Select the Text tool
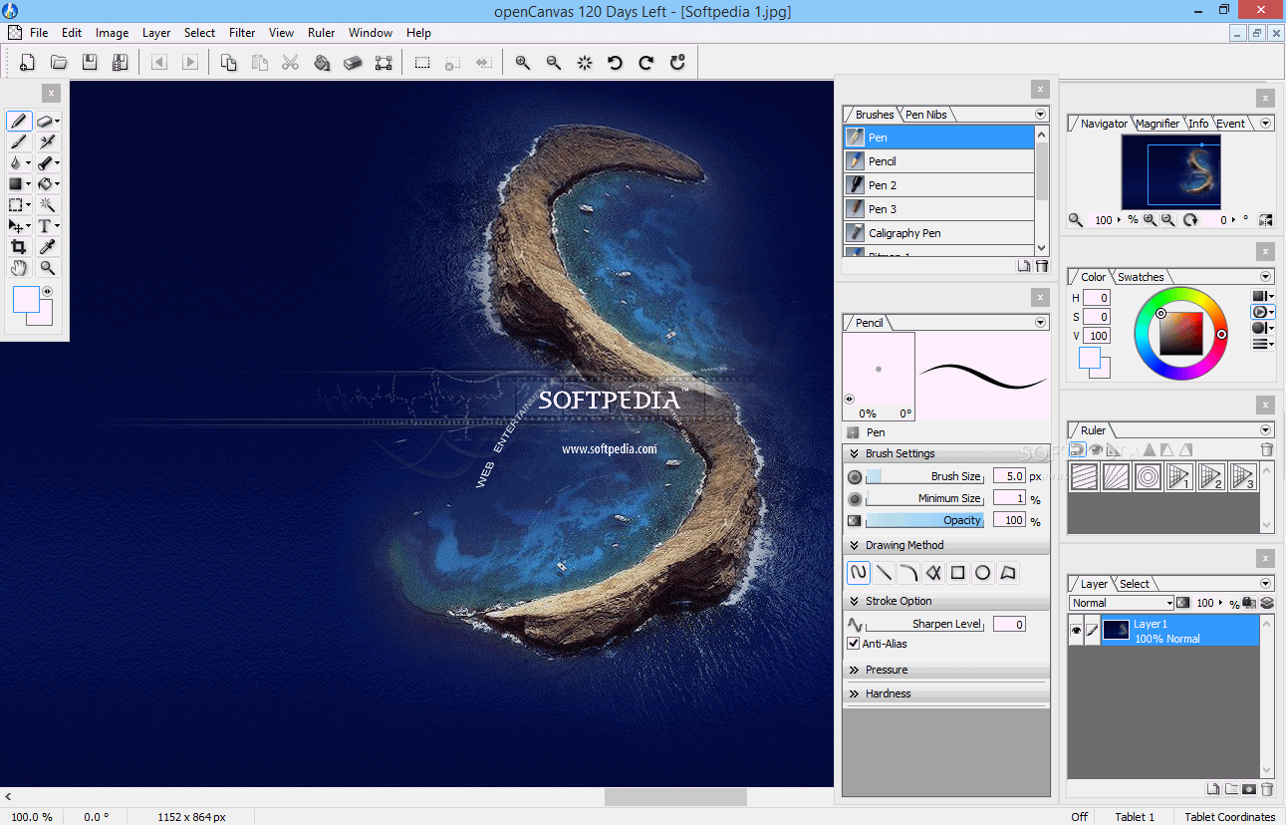Screen dimensions: 1286x825 click(x=46, y=226)
